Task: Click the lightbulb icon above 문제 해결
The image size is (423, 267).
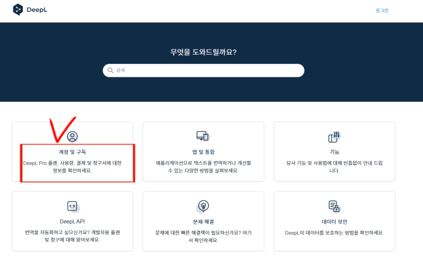Action: pos(203,206)
